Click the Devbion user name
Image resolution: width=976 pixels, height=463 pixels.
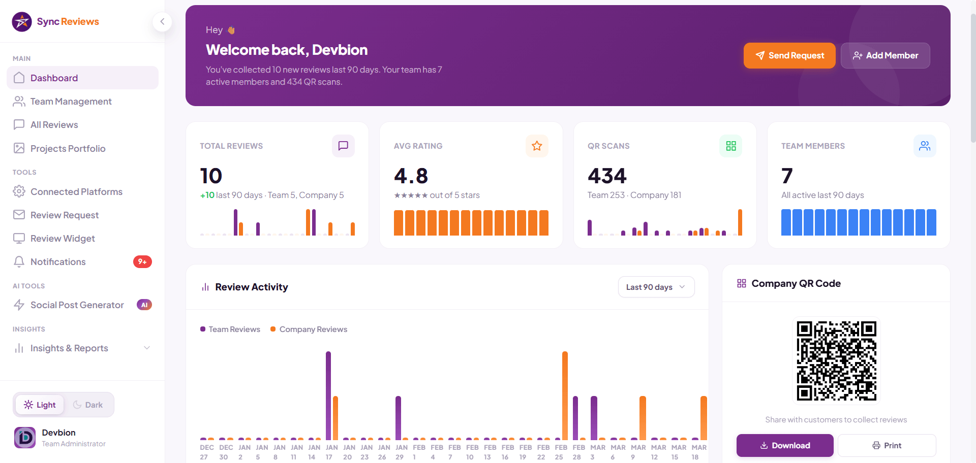coord(59,433)
